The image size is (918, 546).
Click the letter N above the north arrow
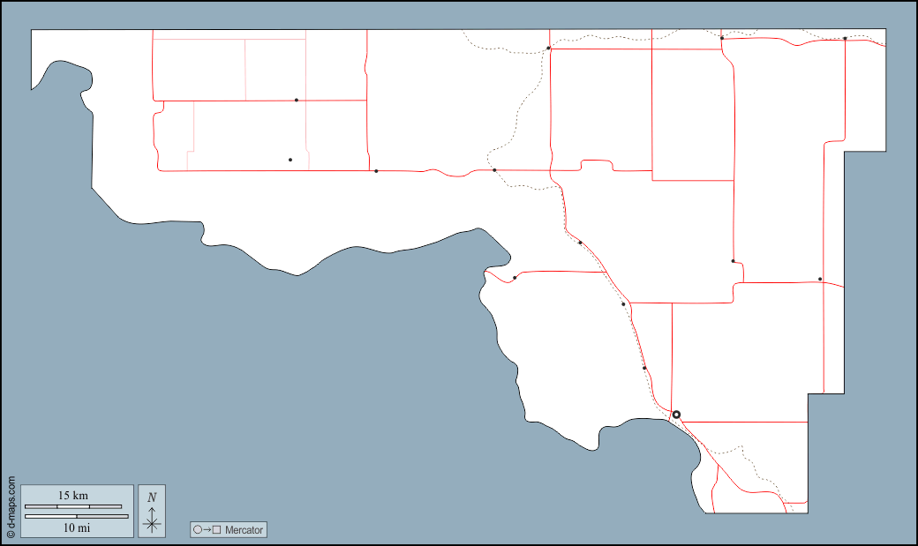(152, 497)
